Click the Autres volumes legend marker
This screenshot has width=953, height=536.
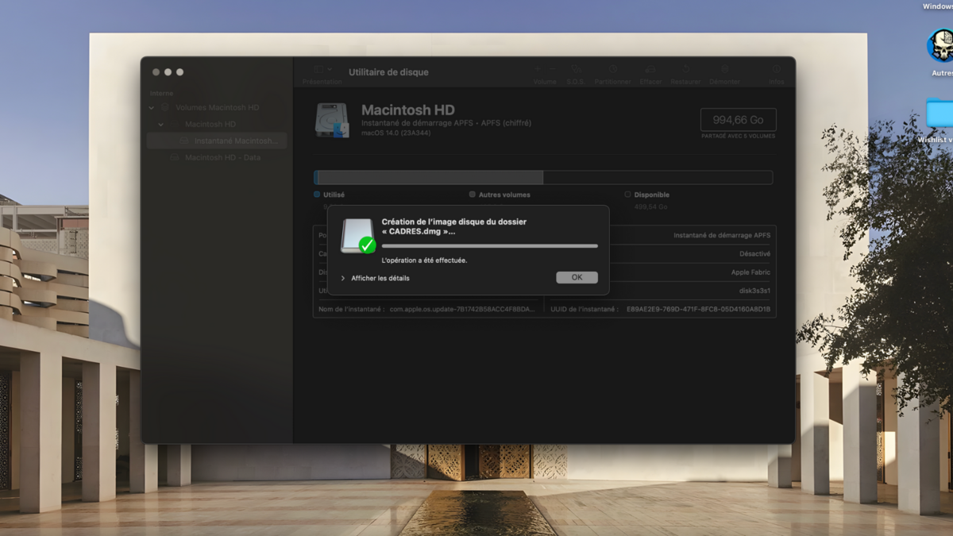(x=473, y=194)
